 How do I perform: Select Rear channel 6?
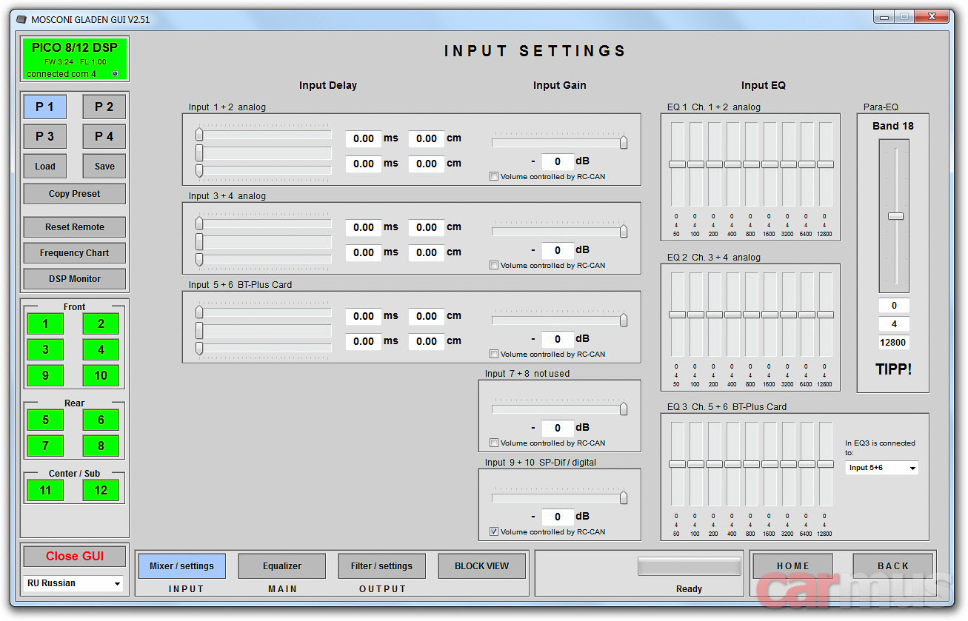point(101,420)
